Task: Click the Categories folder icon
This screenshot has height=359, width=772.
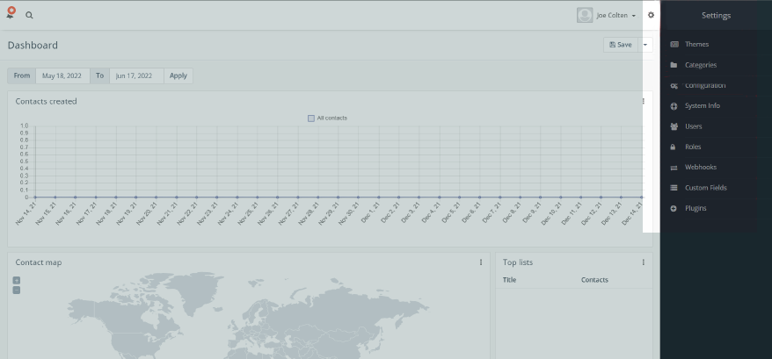Action: click(674, 65)
